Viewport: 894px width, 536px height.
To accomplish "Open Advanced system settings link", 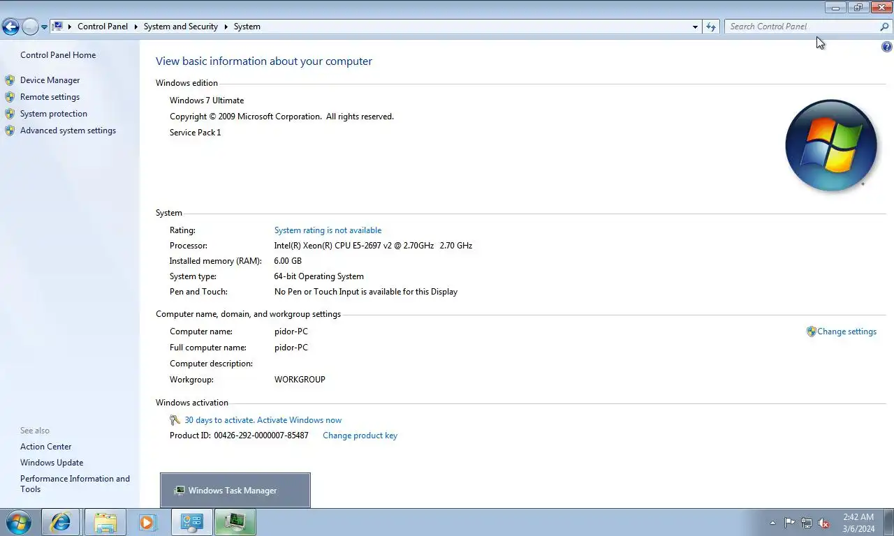I will tap(68, 131).
